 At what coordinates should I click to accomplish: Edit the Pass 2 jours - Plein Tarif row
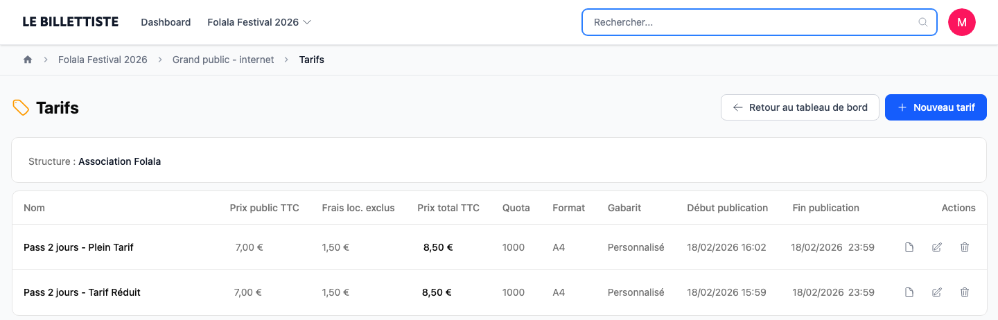(x=937, y=247)
